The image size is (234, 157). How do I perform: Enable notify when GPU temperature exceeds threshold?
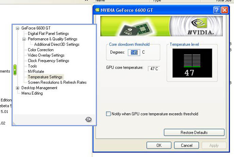(x=108, y=114)
